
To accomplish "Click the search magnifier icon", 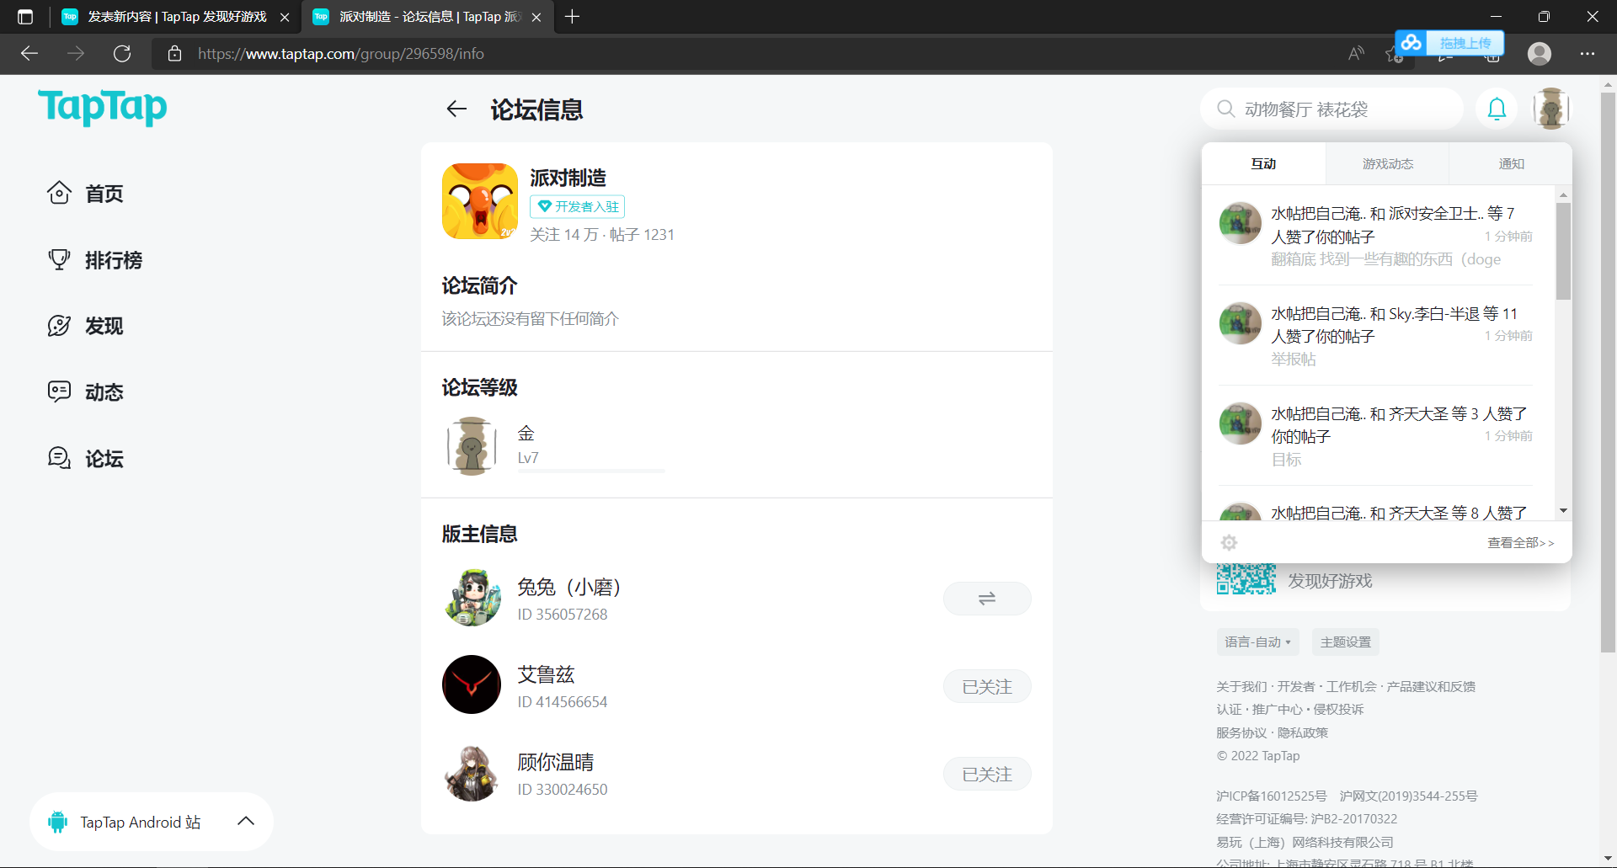I will (1226, 109).
